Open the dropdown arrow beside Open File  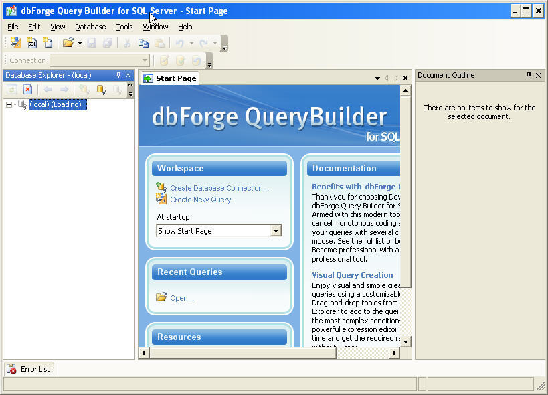(x=80, y=44)
